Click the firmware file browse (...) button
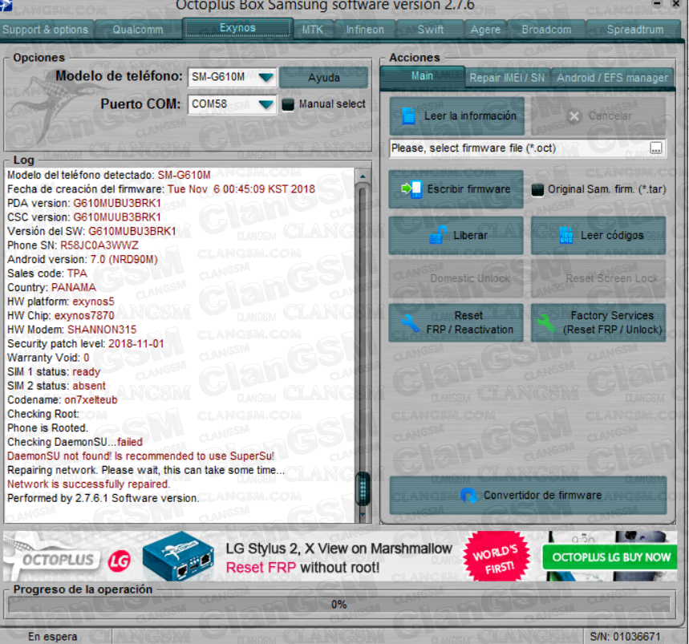 pyautogui.click(x=655, y=148)
